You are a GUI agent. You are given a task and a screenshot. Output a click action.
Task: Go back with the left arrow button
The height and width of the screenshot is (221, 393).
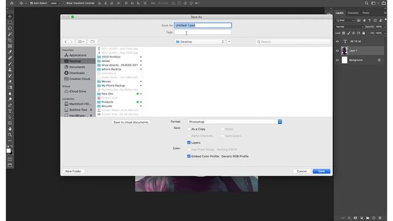(66, 42)
